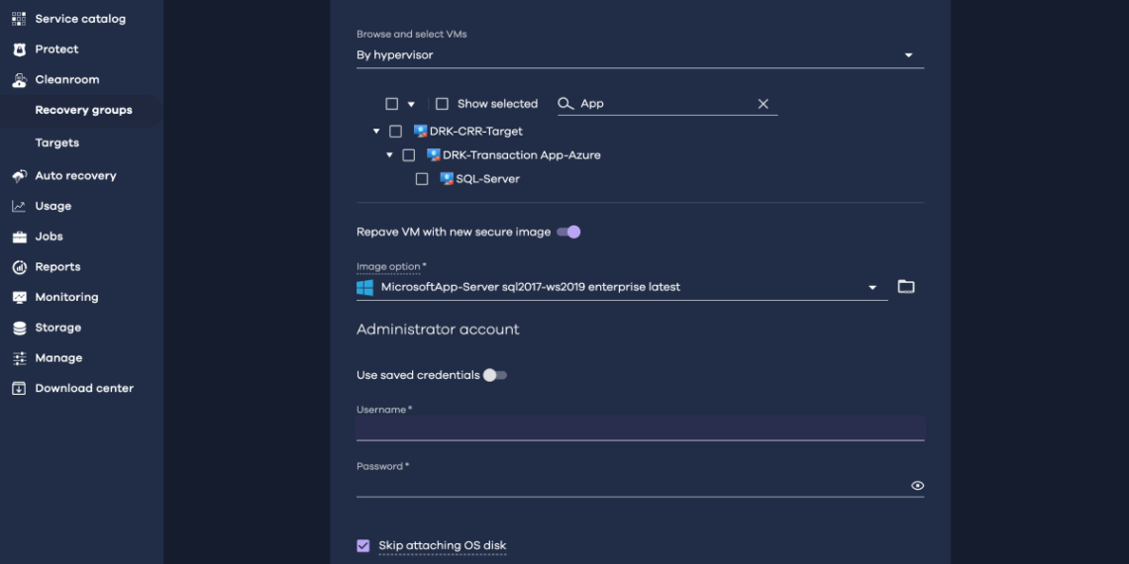Disable Repave VM with new secure image

pos(568,233)
